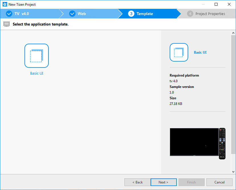Image resolution: width=236 pixels, height=190 pixels.
Task: Cancel the New Tizen Project wizard
Action: pos(219,182)
